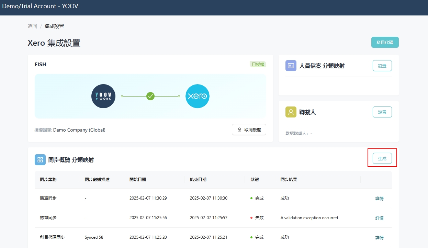Image resolution: width=428 pixels, height=248 pixels.
Task: Click the 科目代碼 button
Action: [385, 42]
